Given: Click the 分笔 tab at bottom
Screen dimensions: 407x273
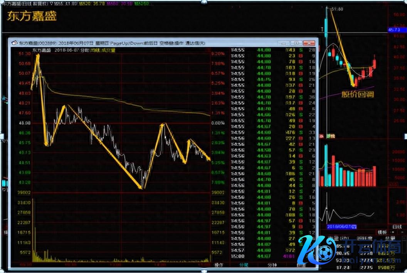Looking at the screenshot, I should [243, 265].
